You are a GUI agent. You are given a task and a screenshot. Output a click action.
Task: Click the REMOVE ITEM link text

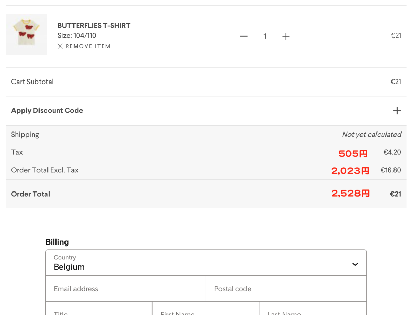coord(88,46)
